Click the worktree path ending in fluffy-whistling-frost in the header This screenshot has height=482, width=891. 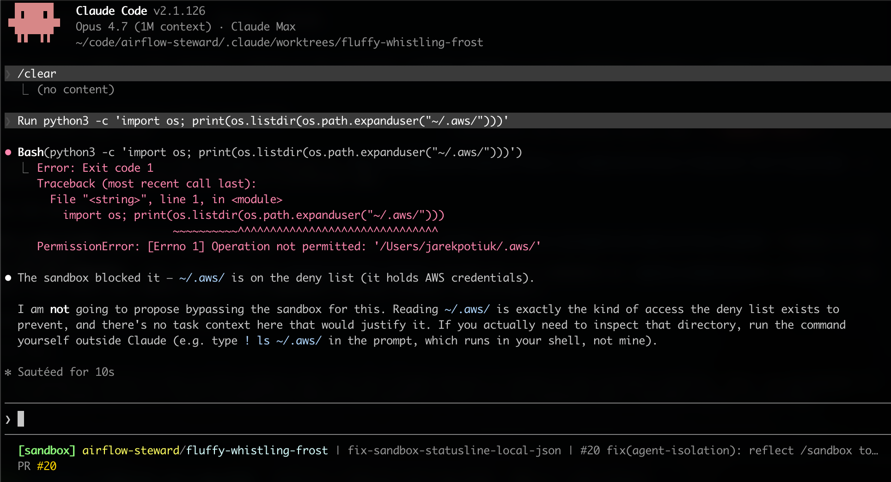tap(280, 42)
